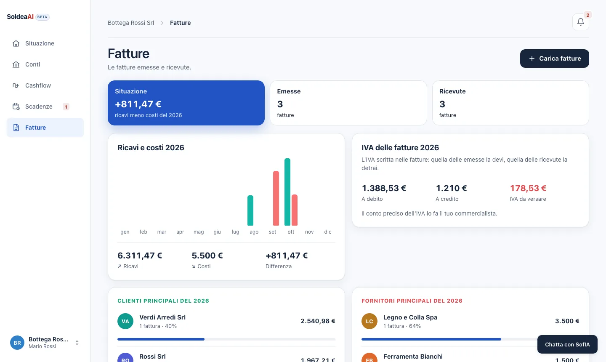Click the green ago revenue bar
606x362 pixels.
pyautogui.click(x=250, y=210)
